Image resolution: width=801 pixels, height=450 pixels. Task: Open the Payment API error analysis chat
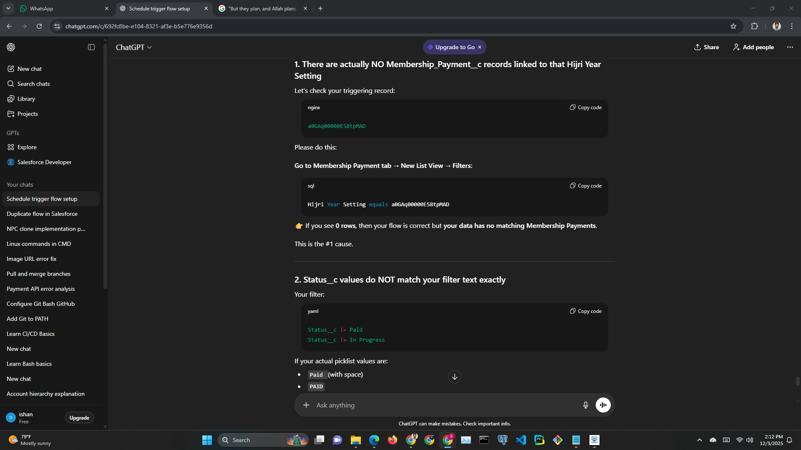(x=41, y=289)
